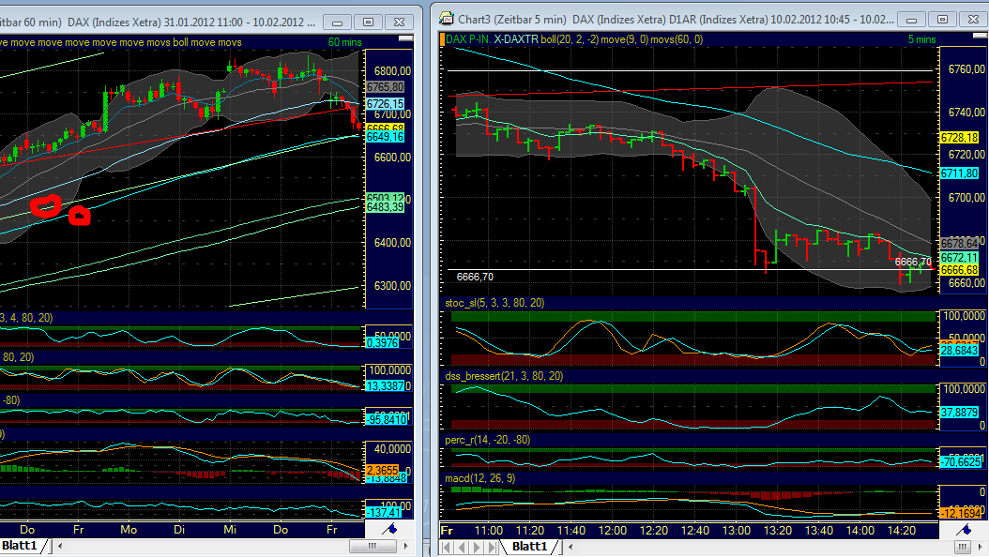Click the horizontal scrollbar thumb below Chart3
The image size is (989, 557).
click(962, 547)
